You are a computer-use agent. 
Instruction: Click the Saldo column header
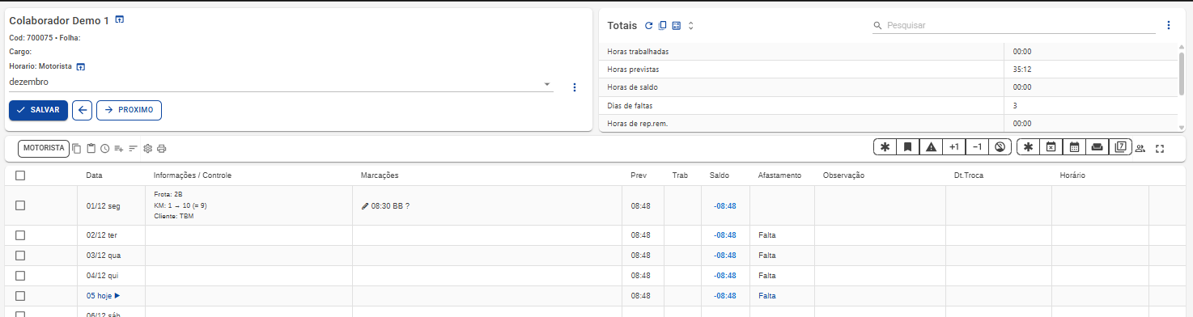719,175
